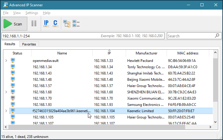Click status text '15 alive, 1 dead, 238 unknown'
Image resolution: width=223 pixels, height=140 pixels.
25,137
